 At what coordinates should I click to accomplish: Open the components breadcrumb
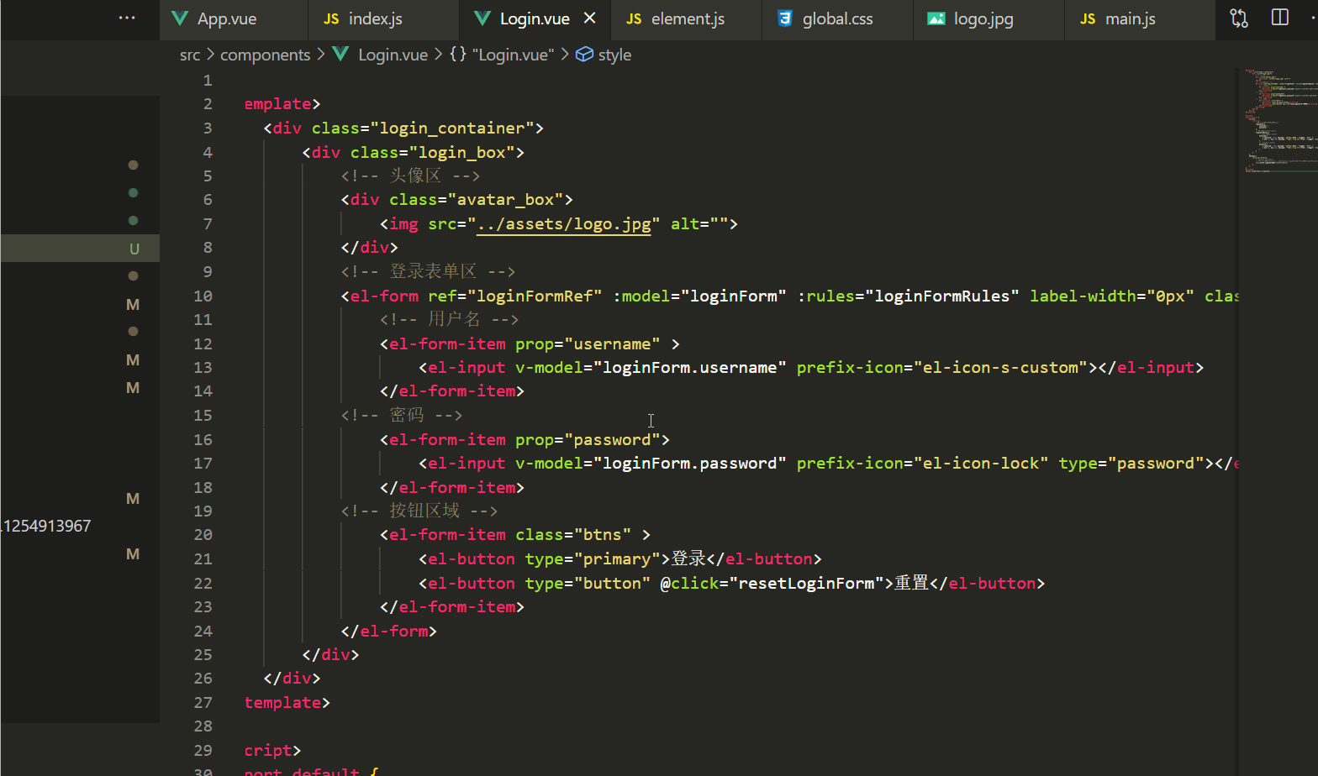(x=265, y=55)
